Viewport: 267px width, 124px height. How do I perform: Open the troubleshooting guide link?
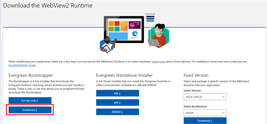tap(22, 65)
